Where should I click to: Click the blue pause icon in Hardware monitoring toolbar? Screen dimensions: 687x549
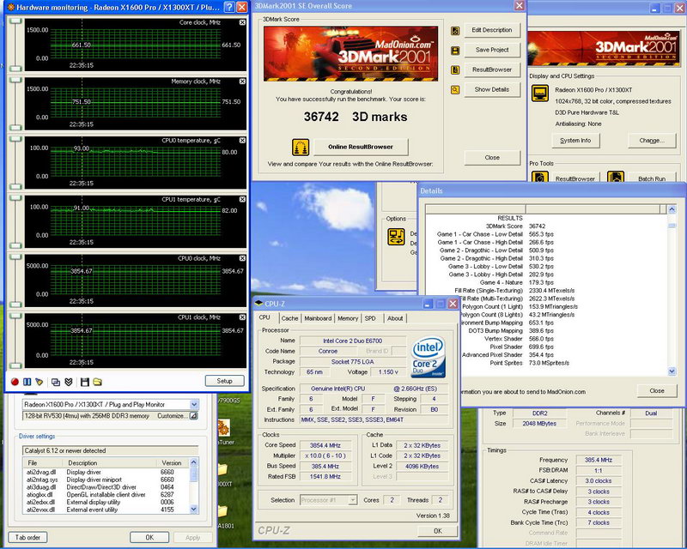27,382
